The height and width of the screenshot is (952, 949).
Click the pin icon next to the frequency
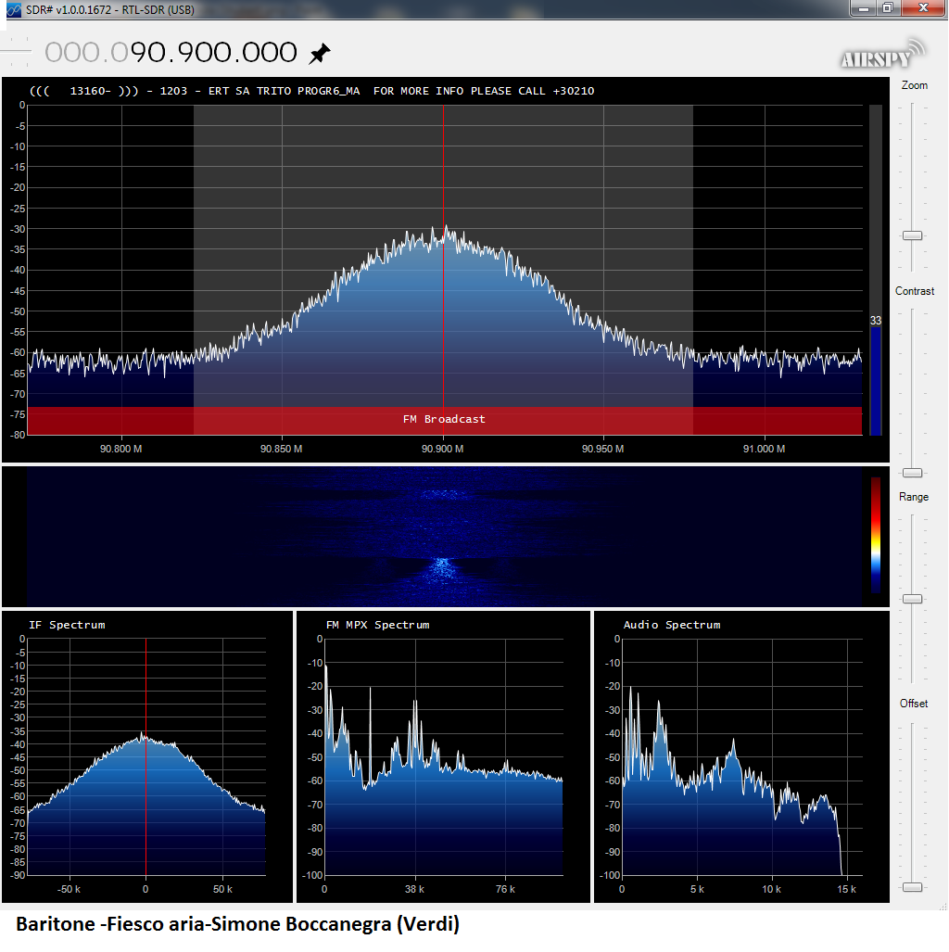(320, 54)
